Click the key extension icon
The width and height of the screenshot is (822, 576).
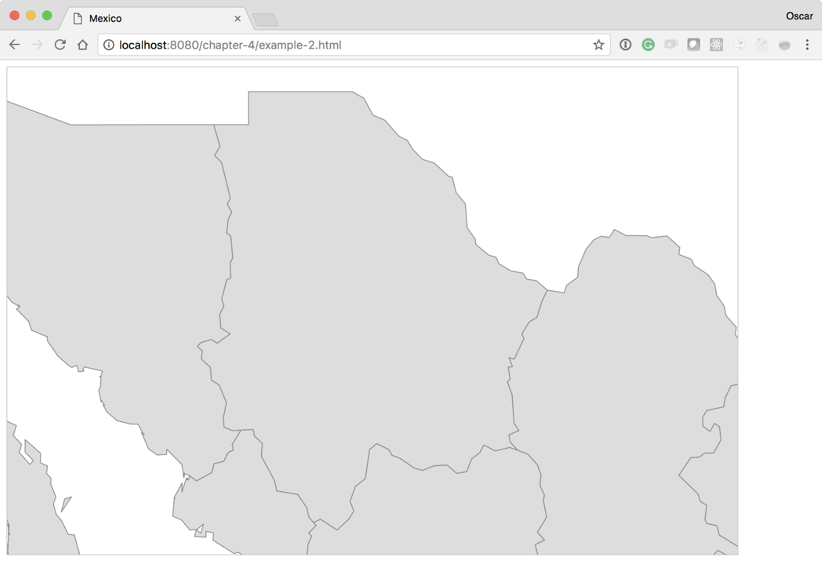pyautogui.click(x=785, y=45)
